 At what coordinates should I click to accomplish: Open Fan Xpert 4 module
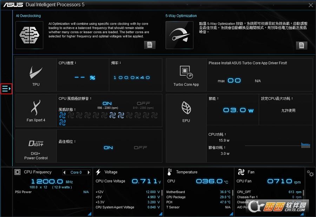36,110
